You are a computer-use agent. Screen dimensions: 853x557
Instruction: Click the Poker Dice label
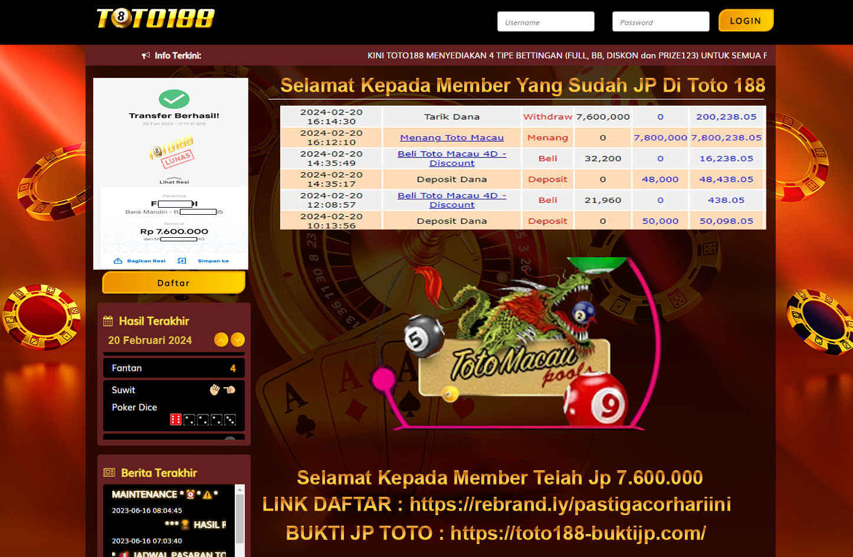134,407
